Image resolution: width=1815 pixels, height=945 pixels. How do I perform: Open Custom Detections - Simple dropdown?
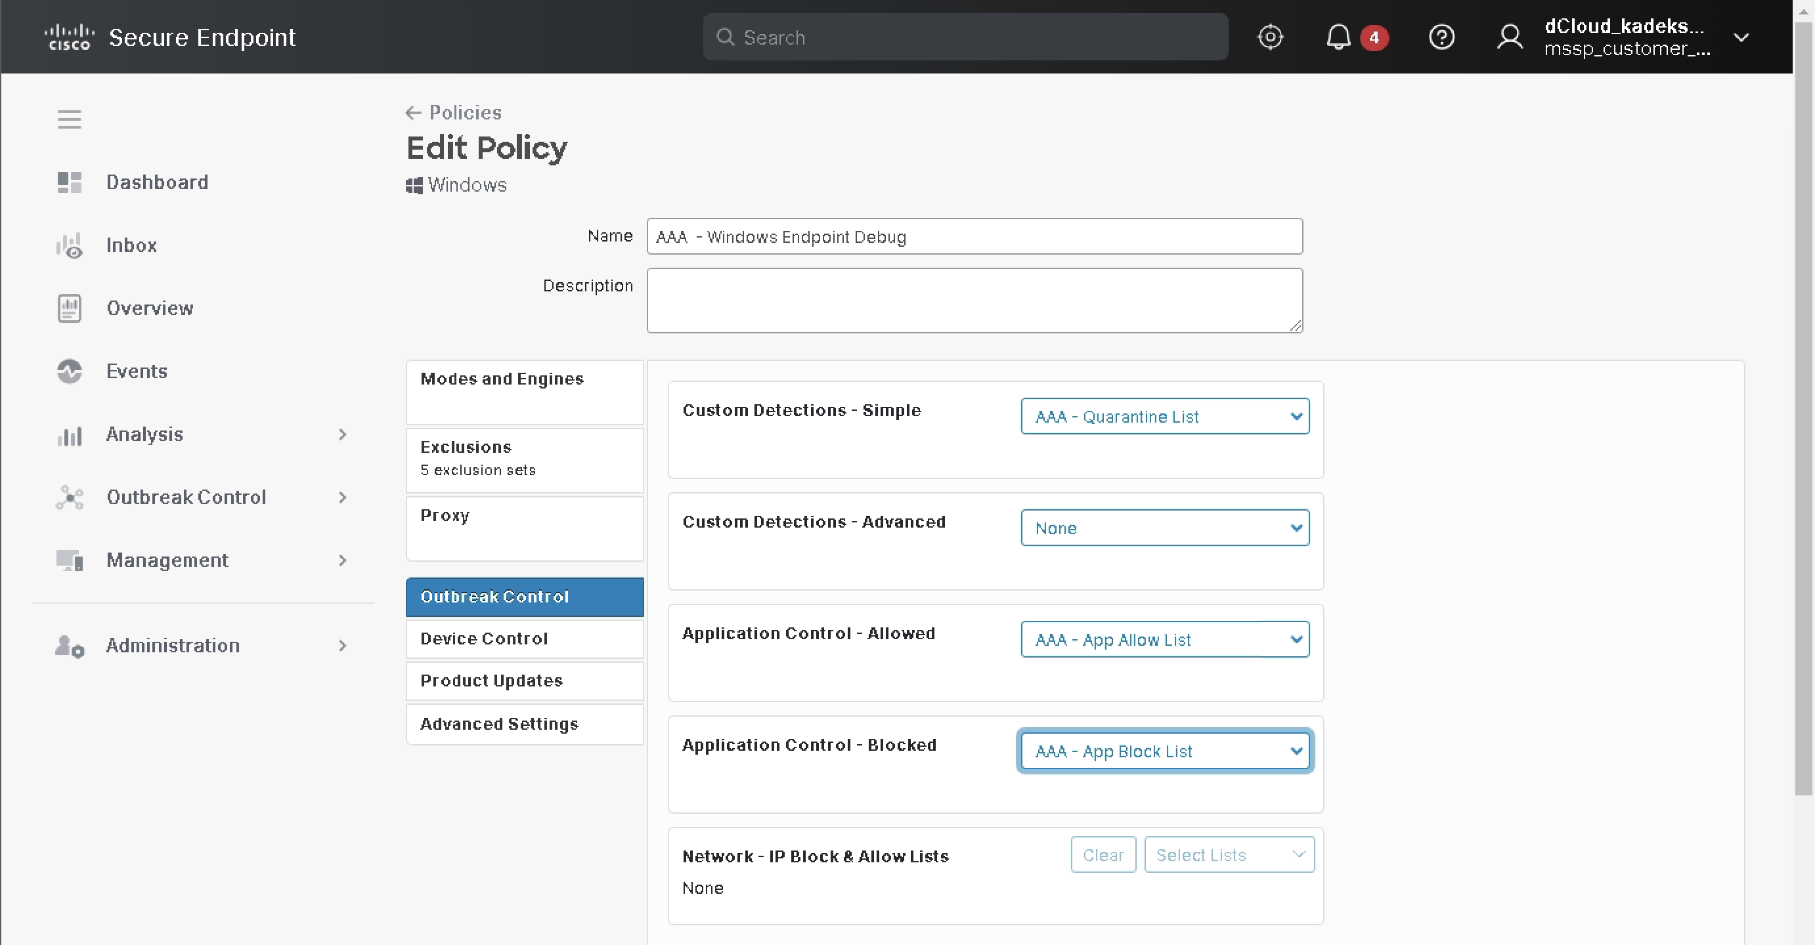point(1164,416)
